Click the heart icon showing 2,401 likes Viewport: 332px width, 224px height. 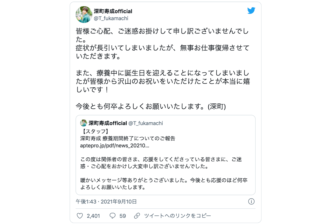coord(80,216)
